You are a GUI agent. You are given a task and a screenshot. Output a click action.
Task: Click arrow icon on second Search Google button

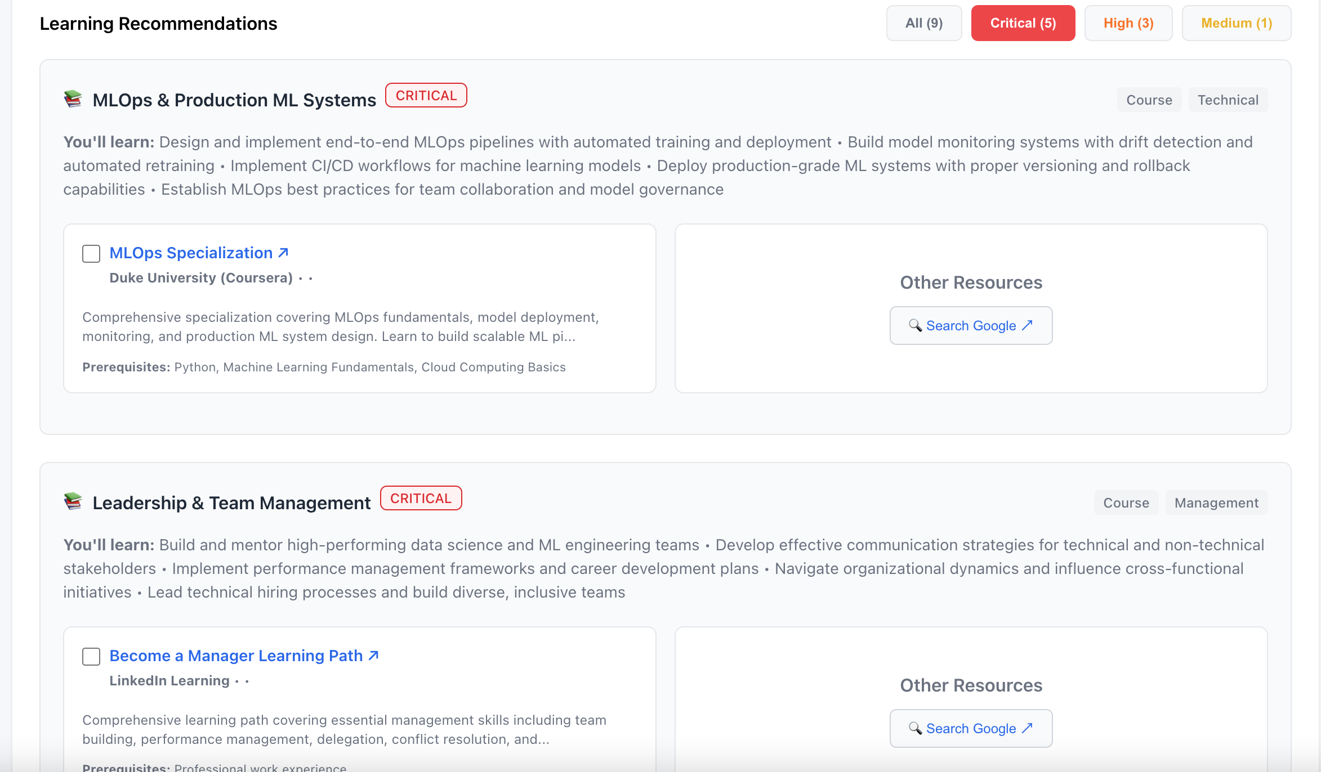(x=1028, y=728)
